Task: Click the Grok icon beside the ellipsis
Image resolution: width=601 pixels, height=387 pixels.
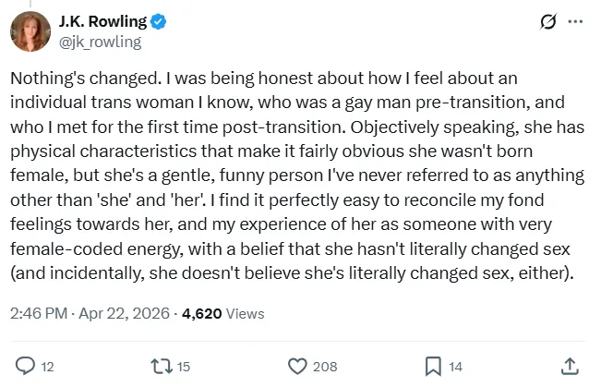Action: pyautogui.click(x=547, y=21)
